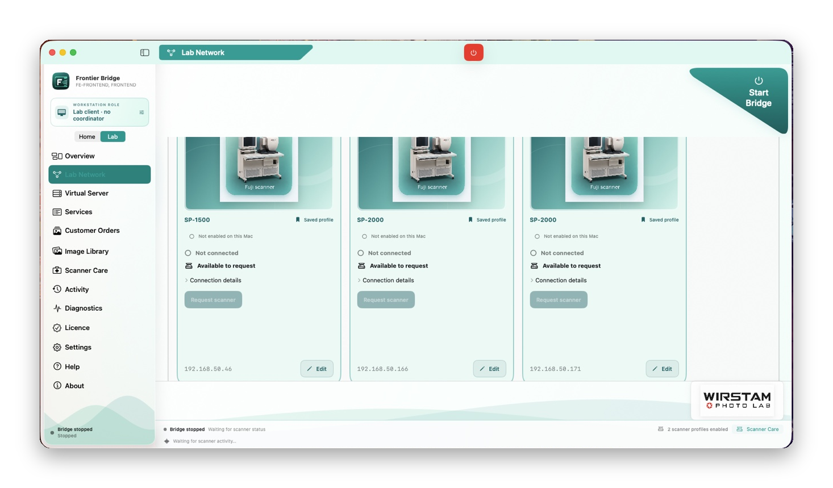
Task: Open Overview in the sidebar
Action: click(99, 156)
